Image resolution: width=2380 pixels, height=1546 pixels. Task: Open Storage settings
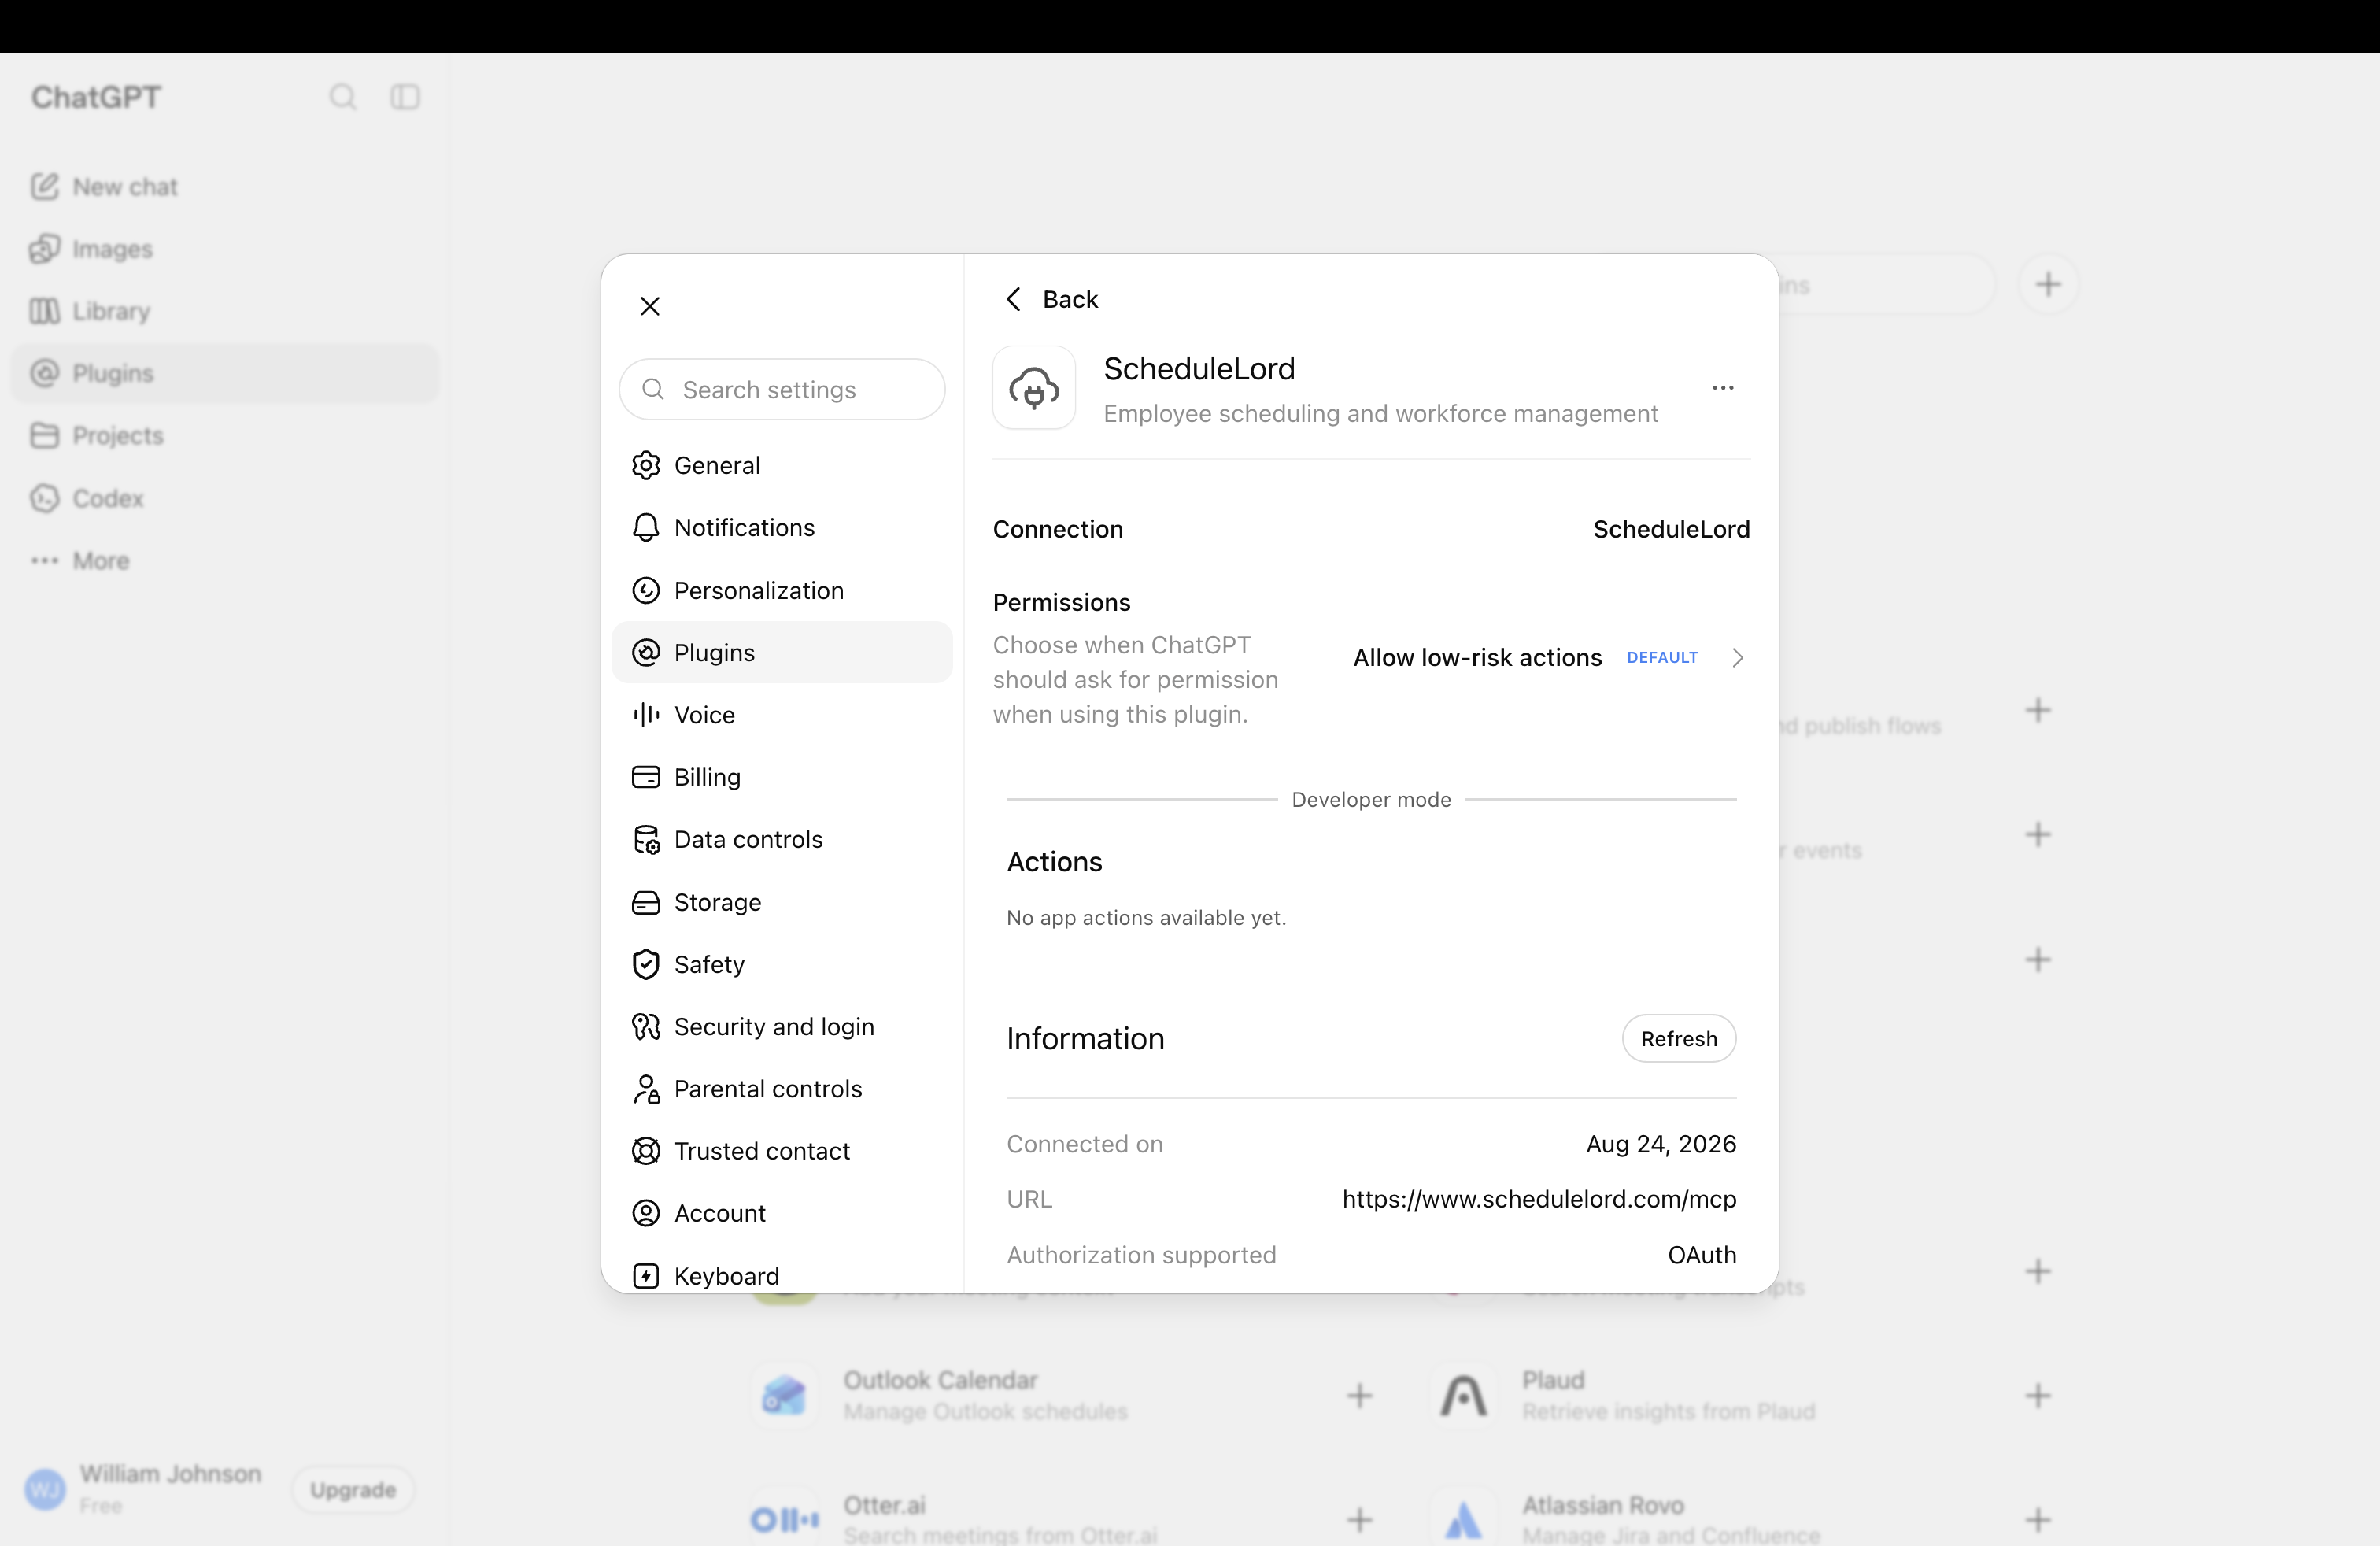(x=782, y=902)
